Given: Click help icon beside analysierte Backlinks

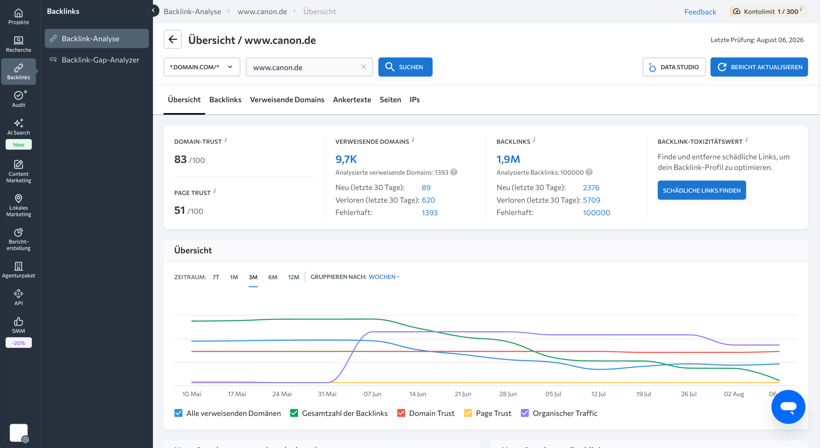Looking at the screenshot, I should (589, 172).
